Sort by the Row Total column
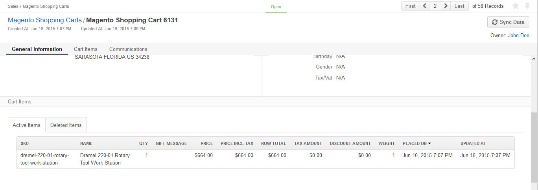 [x=274, y=143]
